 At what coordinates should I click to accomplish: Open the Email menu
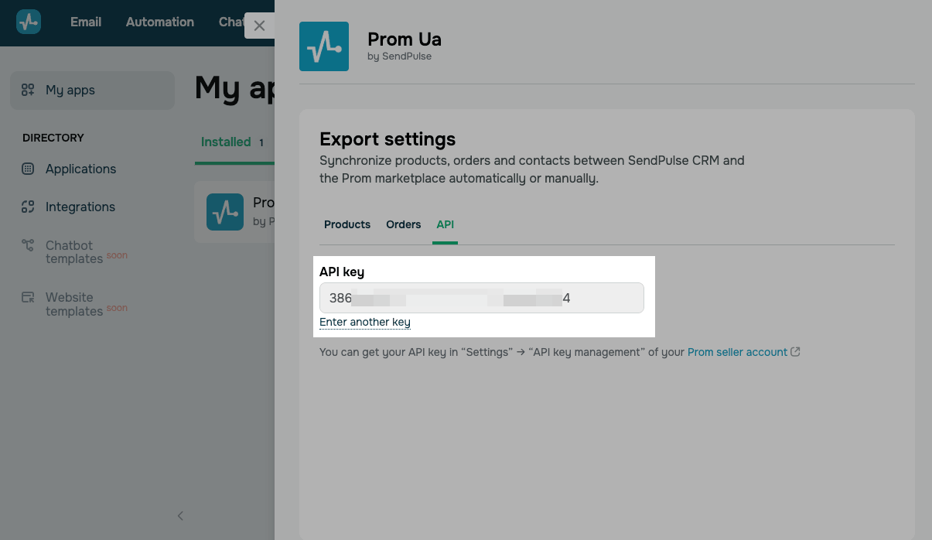pyautogui.click(x=86, y=22)
